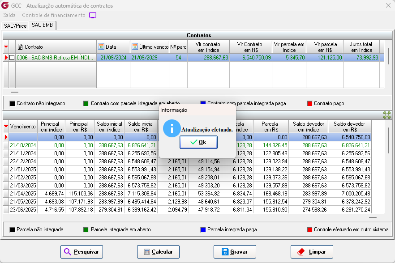Click the black Contrato não integrado swatch
Screen dimensions: 395x263
point(13,103)
